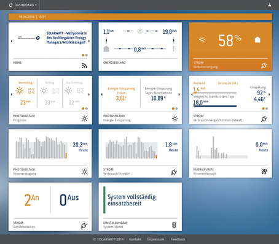Go to previous forecast with left arrow

12,94
